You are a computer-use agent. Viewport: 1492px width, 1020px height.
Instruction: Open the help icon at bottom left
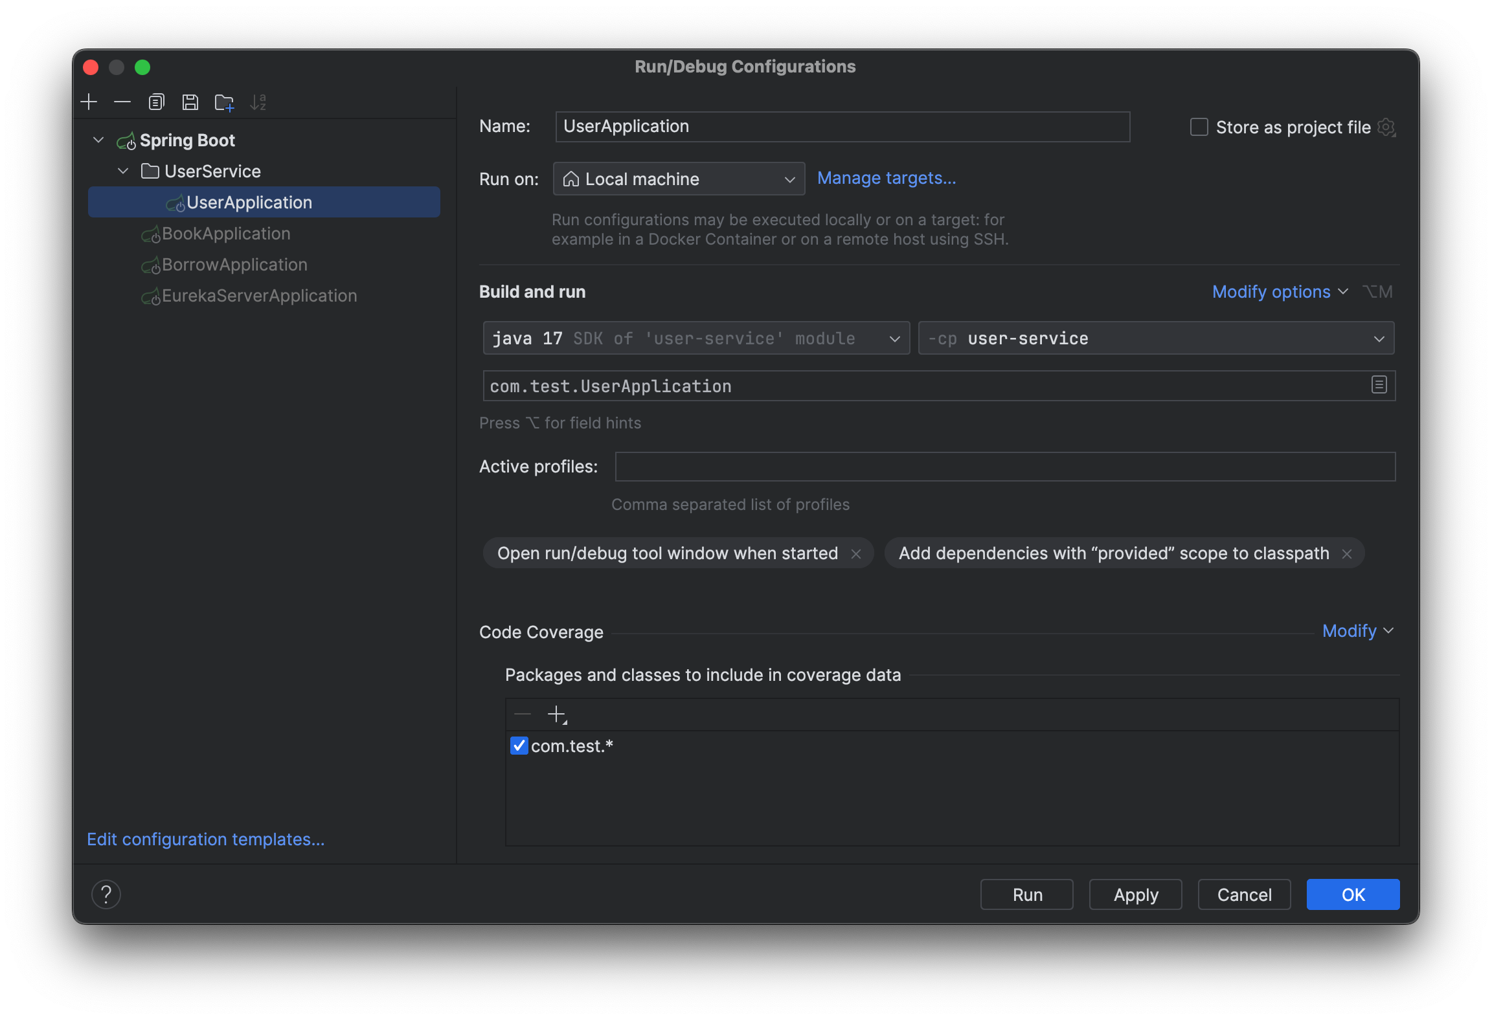pyautogui.click(x=107, y=894)
